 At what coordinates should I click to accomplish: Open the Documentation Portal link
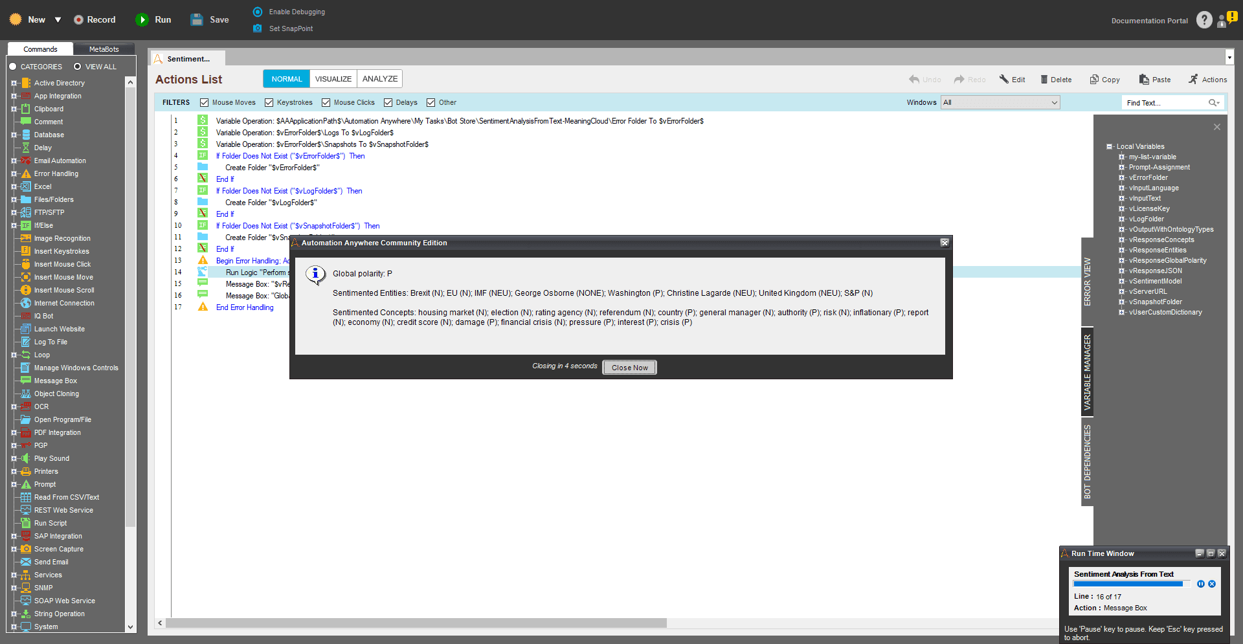pos(1150,21)
